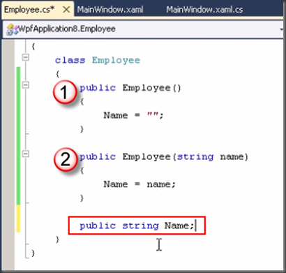The image size is (286, 273).
Task: Click 'string' in the public string Name line
Action: (140, 226)
